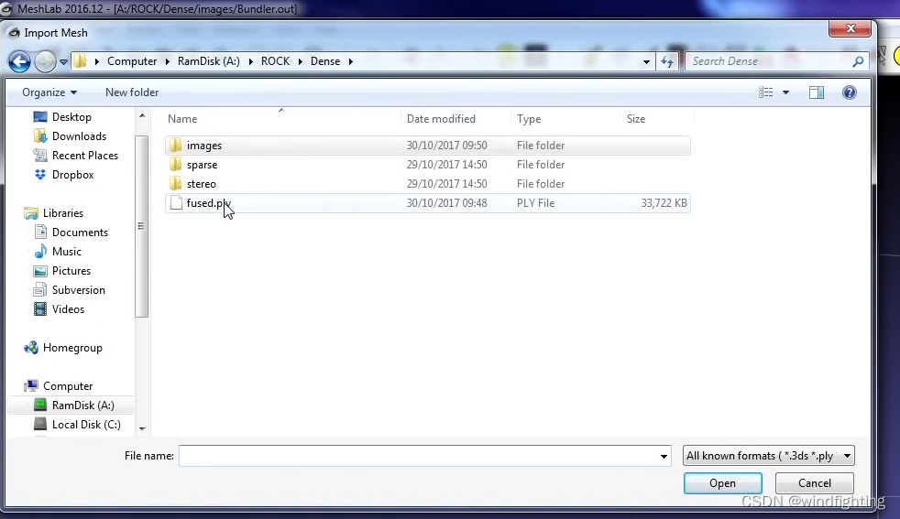Select Local Disk (C:) in sidebar
This screenshot has height=519, width=900.
tap(86, 425)
